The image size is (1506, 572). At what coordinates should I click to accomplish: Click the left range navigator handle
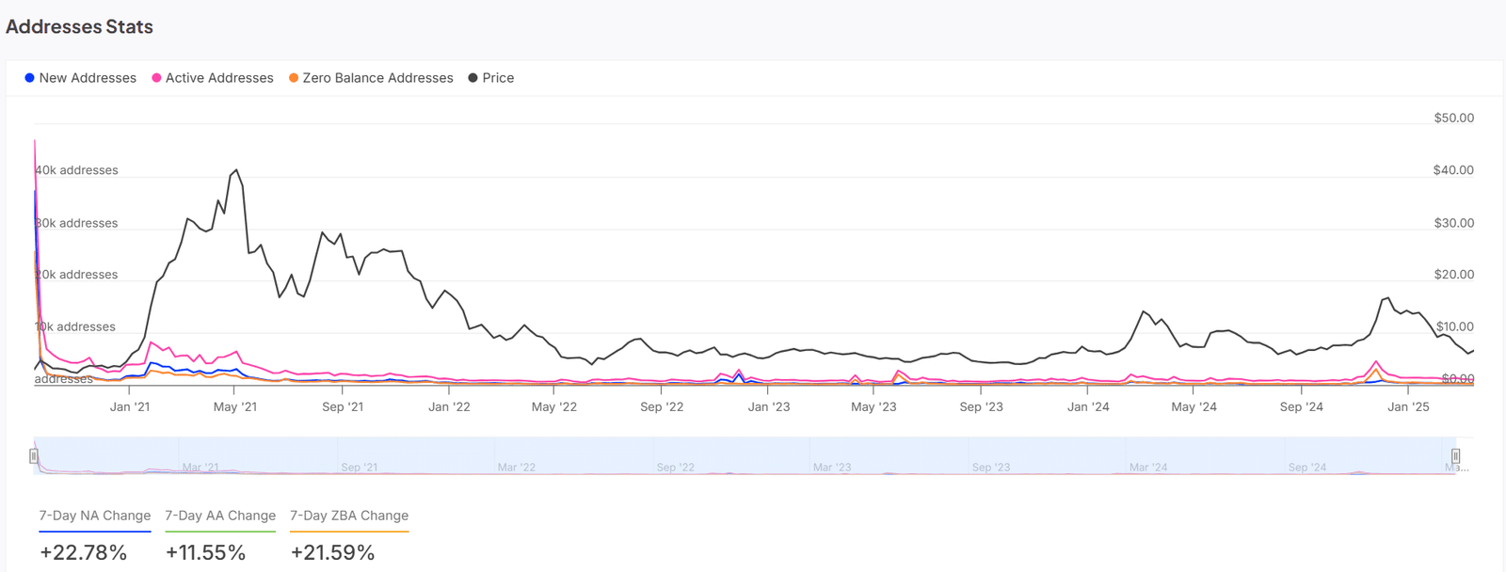(34, 456)
